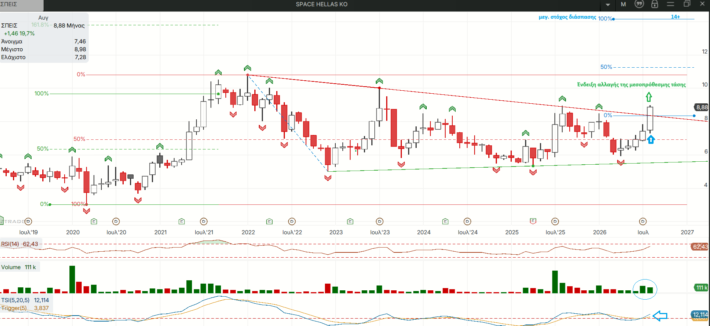Click the 4 level on the price axis
Image resolution: width=710 pixels, height=326 pixels.
706,185
